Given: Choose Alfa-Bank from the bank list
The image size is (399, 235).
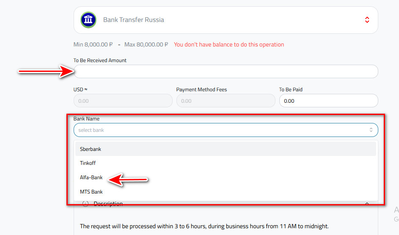Looking at the screenshot, I should click(226, 178).
